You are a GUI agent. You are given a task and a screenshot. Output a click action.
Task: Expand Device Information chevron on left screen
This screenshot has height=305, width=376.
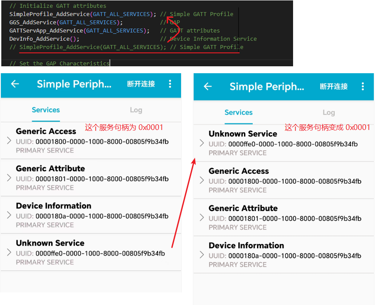[x=9, y=215]
